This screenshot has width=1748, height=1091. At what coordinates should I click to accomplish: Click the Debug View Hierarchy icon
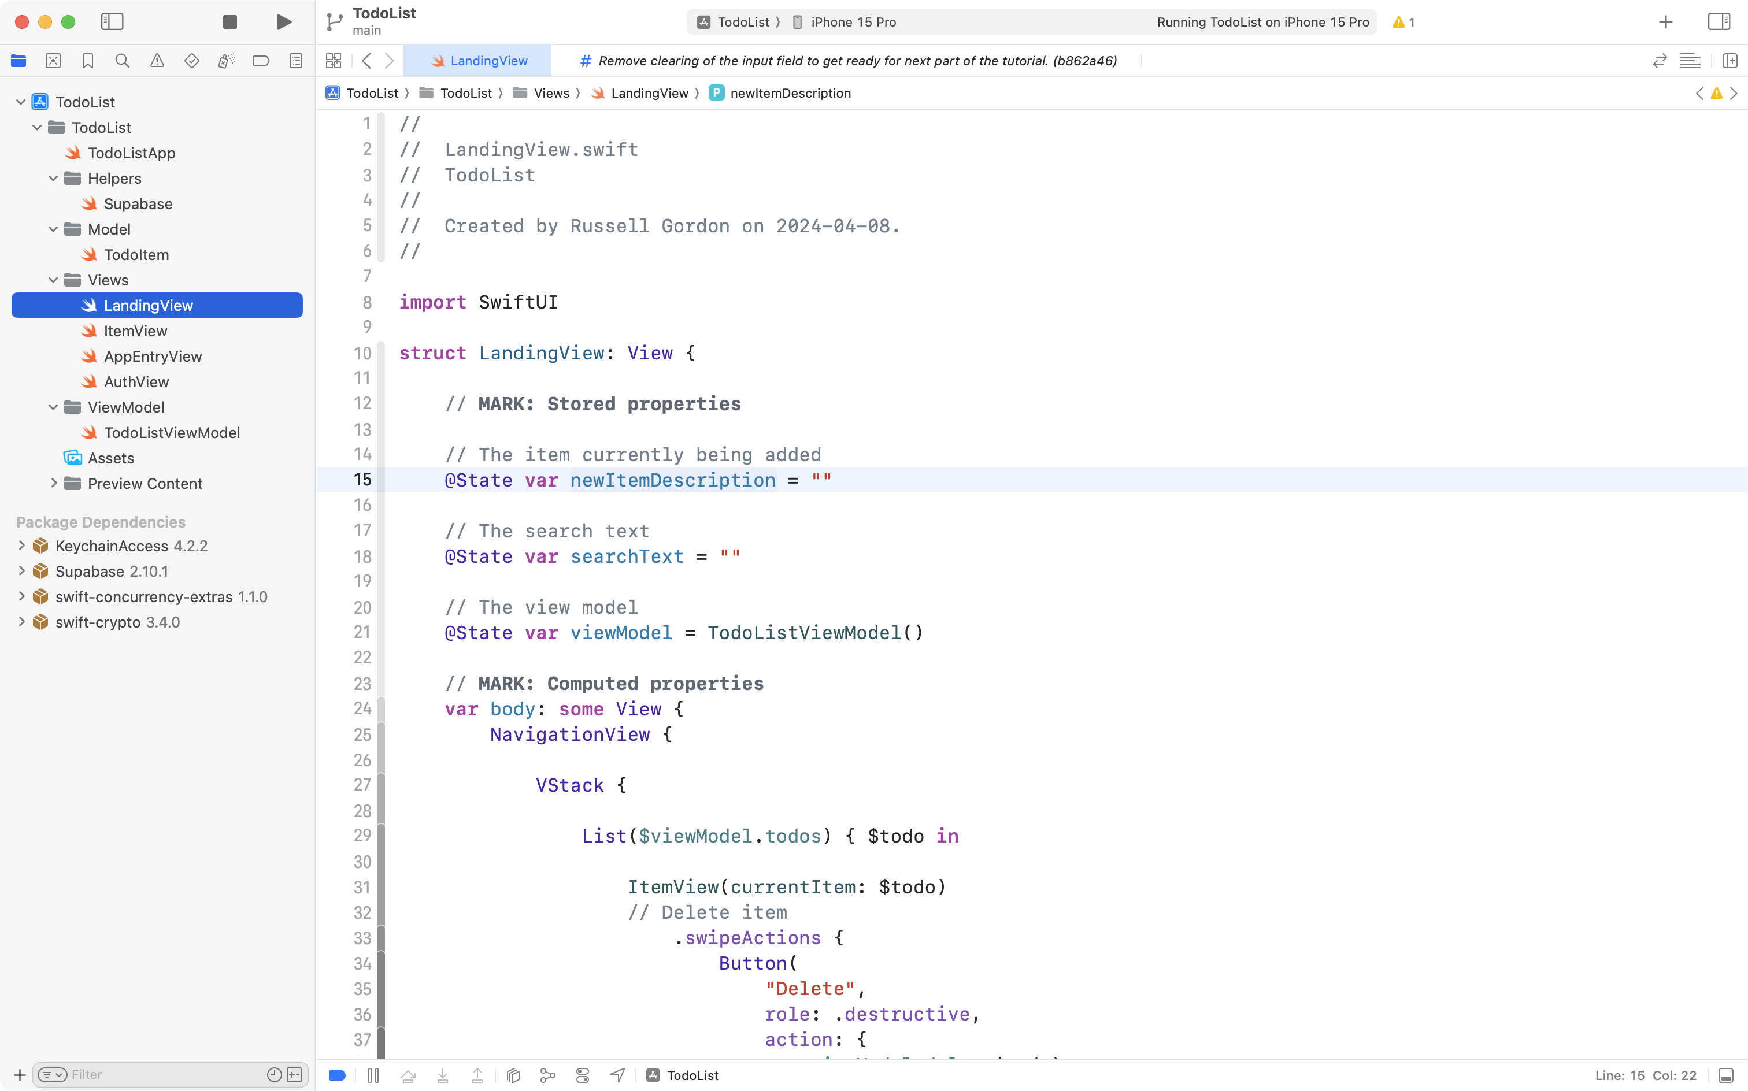(x=513, y=1075)
